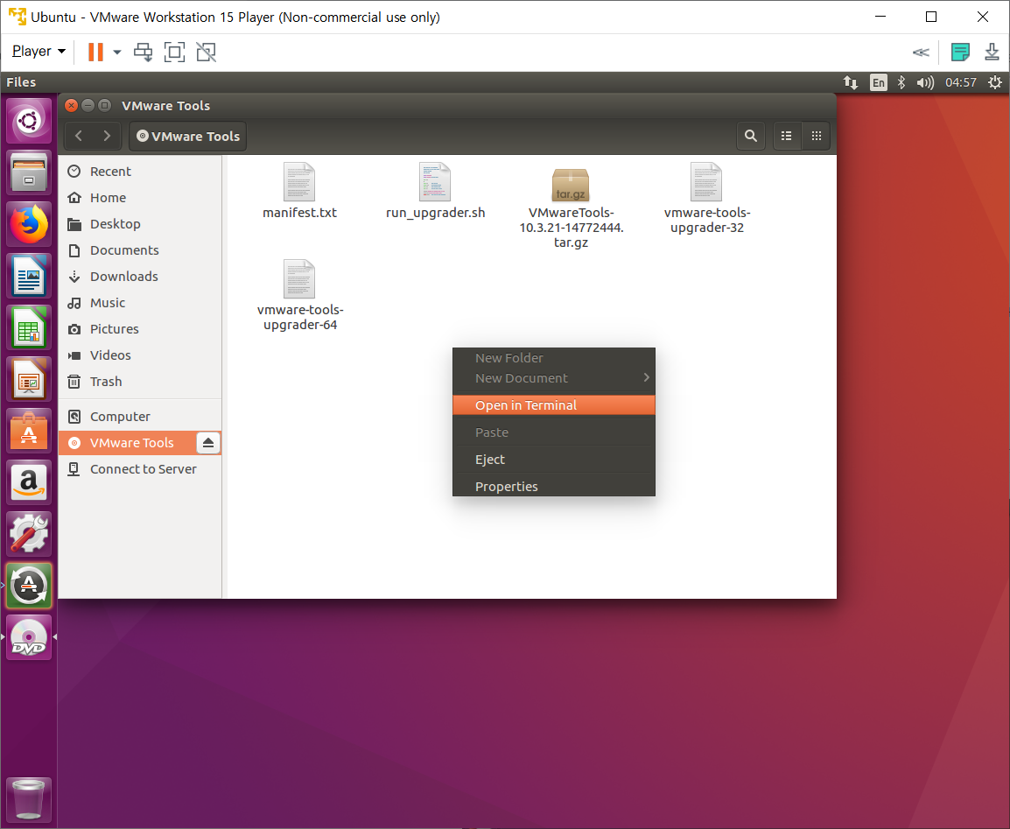Open Connect to Server in the sidebar
Screen dimensions: 1010x829
140,469
